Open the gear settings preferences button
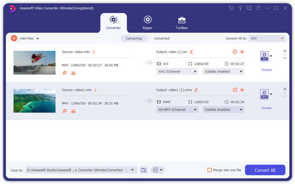Viewport: 295px width, 184px height. pyautogui.click(x=155, y=170)
